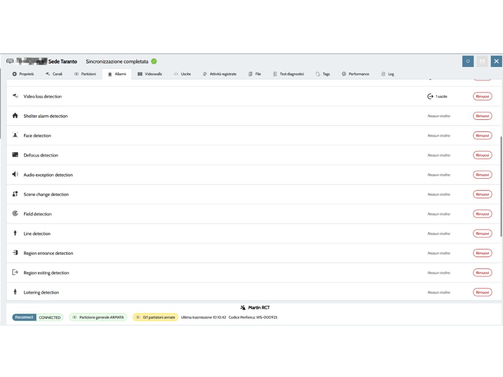Click the device icon beside Sede Taranto
503x377 pixels.
coord(10,61)
